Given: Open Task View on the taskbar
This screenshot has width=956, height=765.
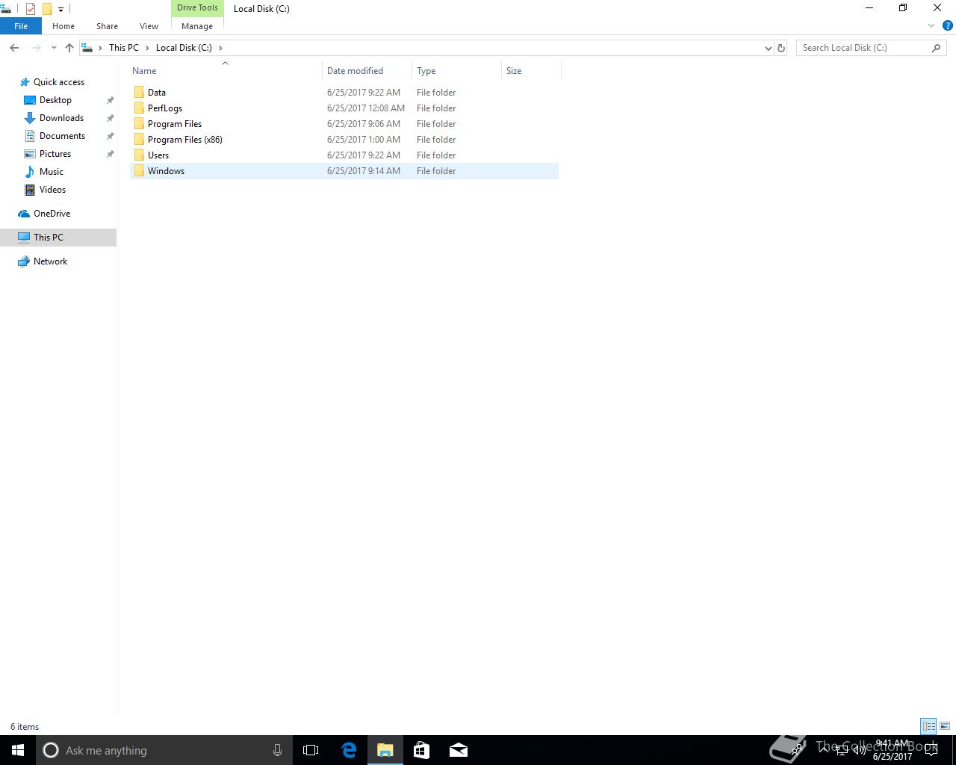Looking at the screenshot, I should [311, 750].
